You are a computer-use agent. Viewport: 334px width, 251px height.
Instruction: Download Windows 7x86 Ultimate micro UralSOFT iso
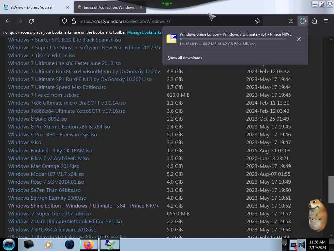67,103
